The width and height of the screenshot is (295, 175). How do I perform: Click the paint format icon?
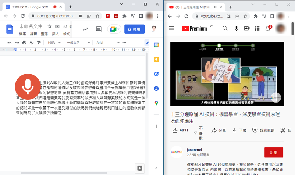click(39, 43)
